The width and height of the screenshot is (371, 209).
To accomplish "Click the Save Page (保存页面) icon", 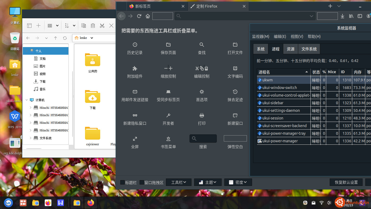I will pyautogui.click(x=168, y=45).
